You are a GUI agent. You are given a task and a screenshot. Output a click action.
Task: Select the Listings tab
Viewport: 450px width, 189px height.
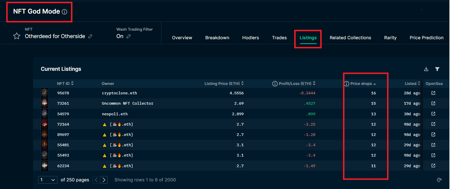308,38
